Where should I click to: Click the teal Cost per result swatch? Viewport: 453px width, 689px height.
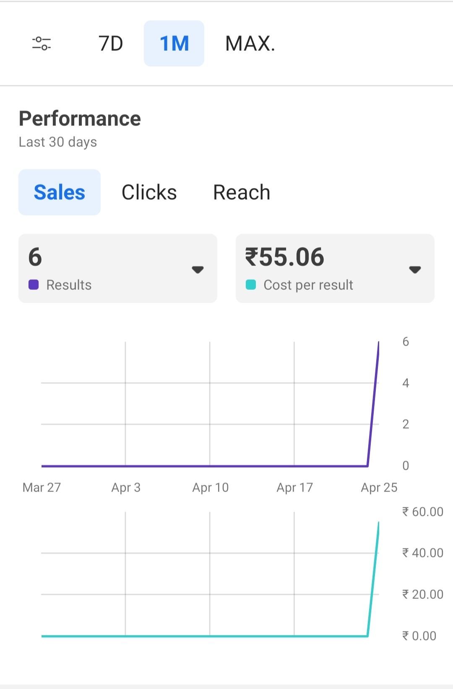(251, 285)
